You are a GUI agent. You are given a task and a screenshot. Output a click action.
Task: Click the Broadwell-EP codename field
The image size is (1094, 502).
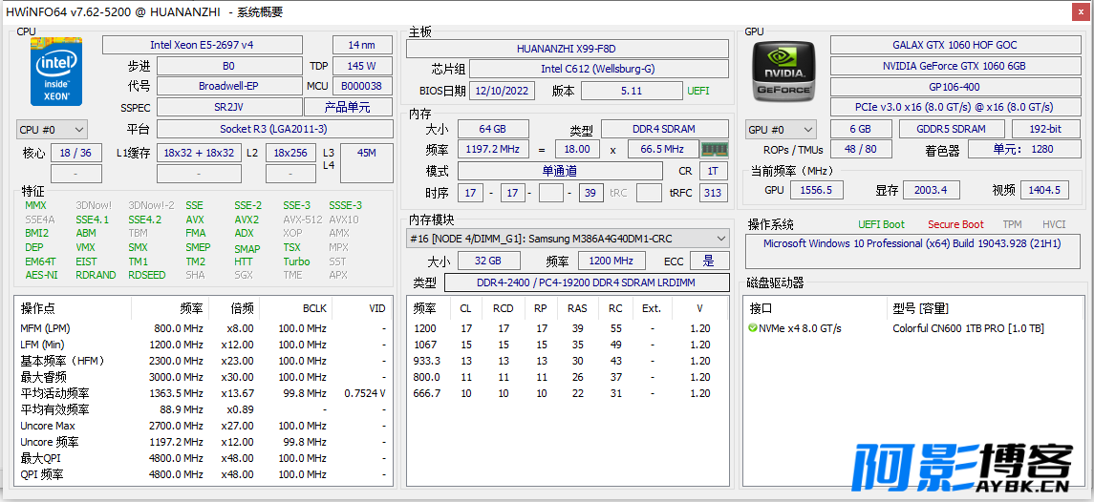click(x=229, y=87)
